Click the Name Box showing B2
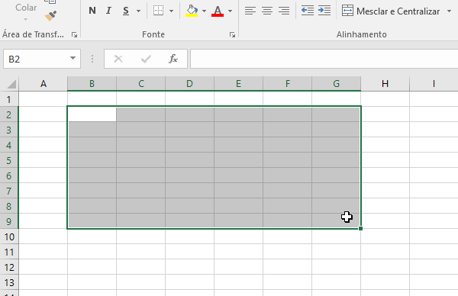Image resolution: width=458 pixels, height=296 pixels. pyautogui.click(x=37, y=59)
